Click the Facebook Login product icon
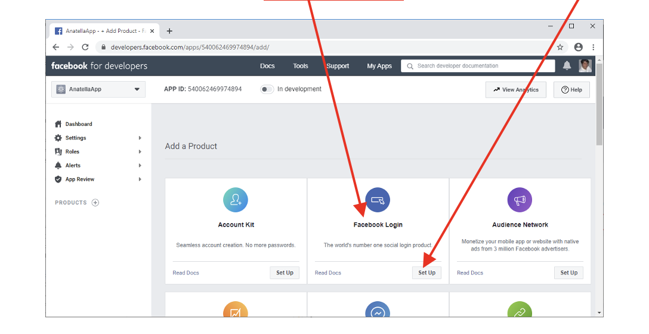This screenshot has height=334, width=649. click(378, 200)
